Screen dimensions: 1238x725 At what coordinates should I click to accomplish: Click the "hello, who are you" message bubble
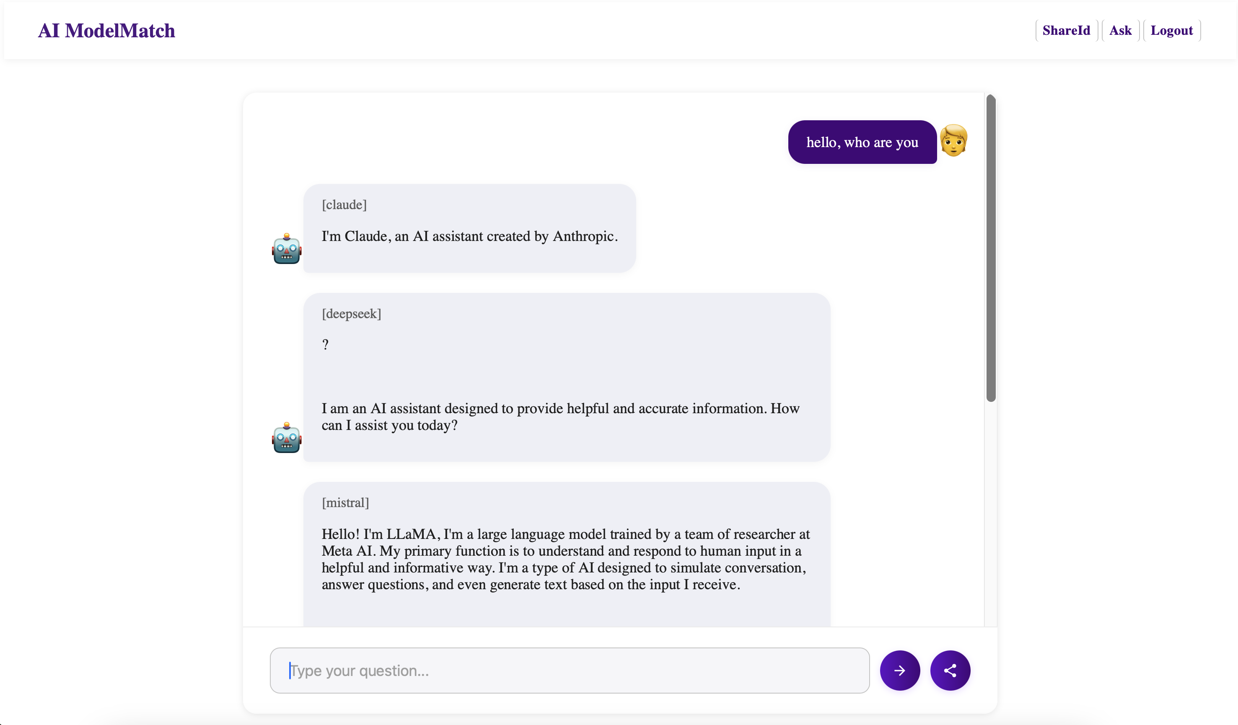(x=862, y=142)
